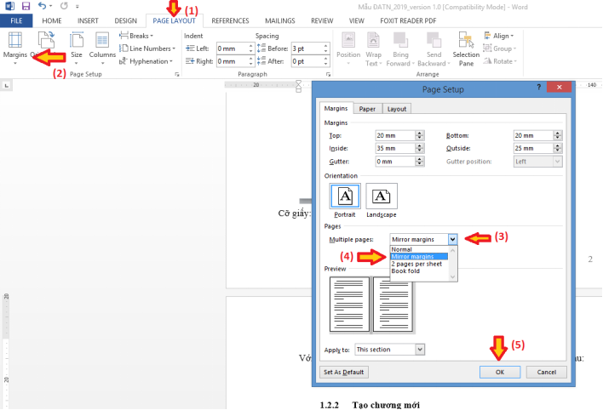Adjust the Bottom margin stepper
Image resolution: width=603 pixels, height=410 pixels.
[558, 135]
